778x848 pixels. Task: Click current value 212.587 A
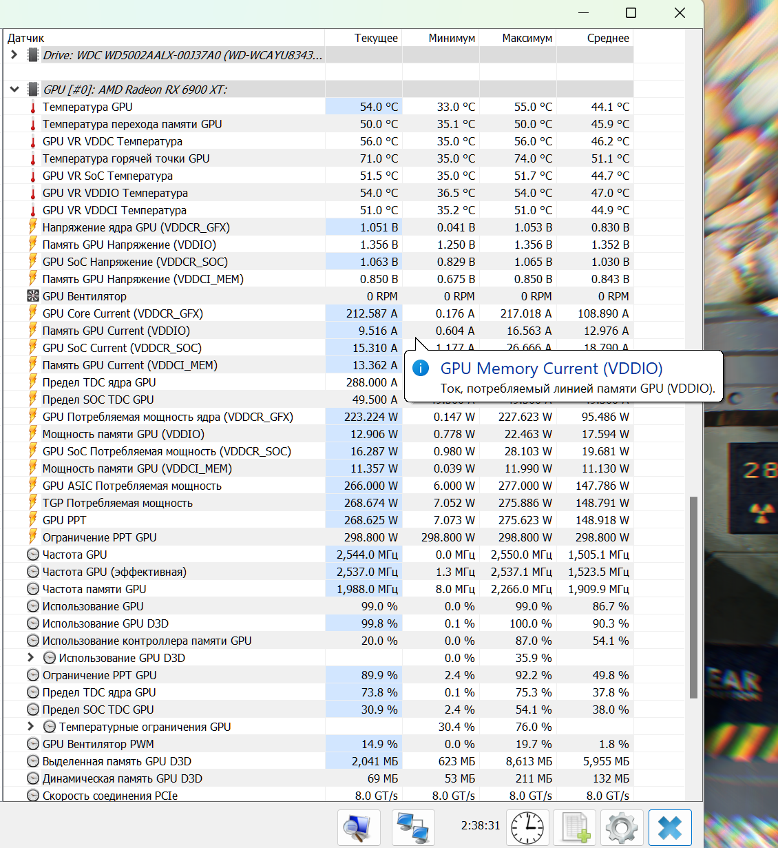[x=372, y=313]
